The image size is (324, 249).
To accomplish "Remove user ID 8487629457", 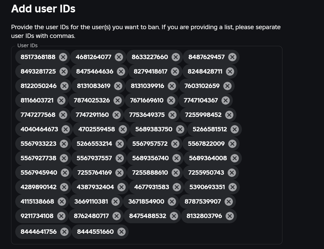I will tap(232, 57).
